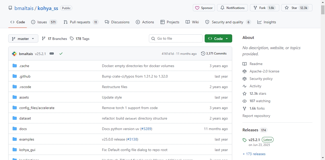325x160 pixels.
Task: View the Actions tab
Action: [145, 22]
